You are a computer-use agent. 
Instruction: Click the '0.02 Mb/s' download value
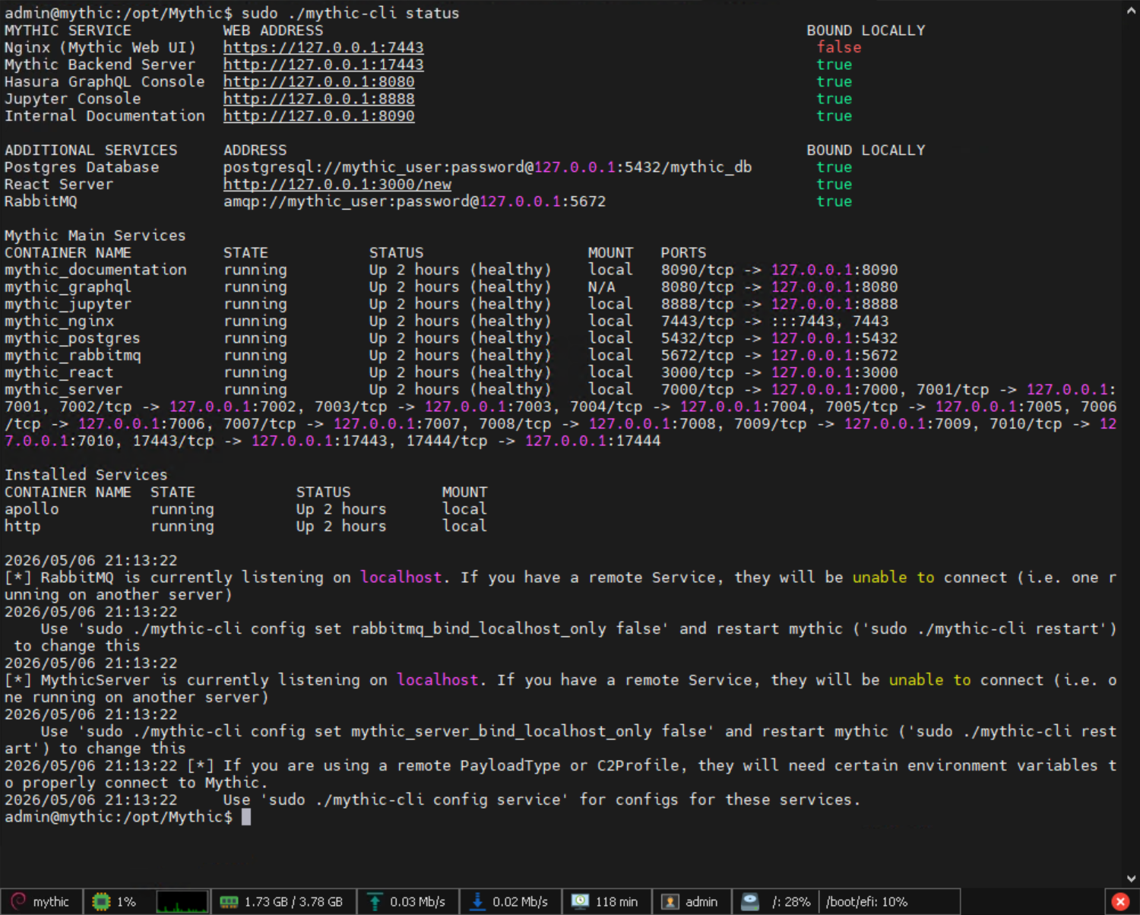click(x=520, y=901)
